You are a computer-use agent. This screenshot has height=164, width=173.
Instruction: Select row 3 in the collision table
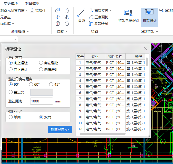[110, 75]
